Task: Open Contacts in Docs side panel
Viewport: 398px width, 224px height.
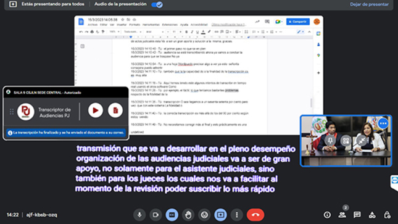Action: click(x=318, y=44)
